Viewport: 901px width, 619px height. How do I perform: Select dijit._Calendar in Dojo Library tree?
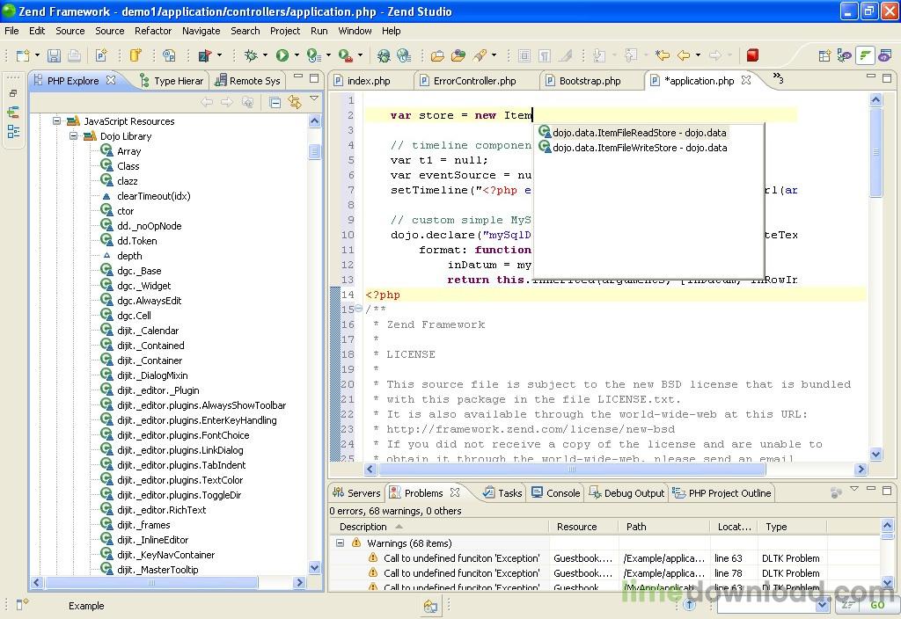[x=148, y=331]
